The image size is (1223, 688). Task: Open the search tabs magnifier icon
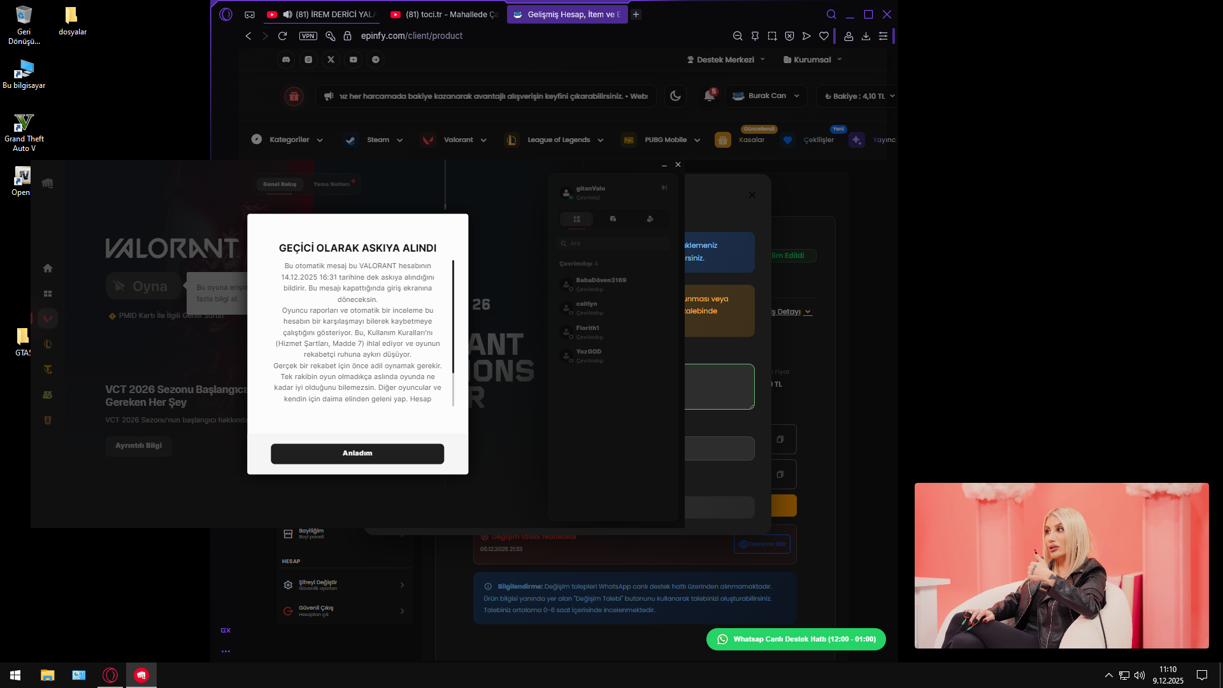(x=831, y=14)
